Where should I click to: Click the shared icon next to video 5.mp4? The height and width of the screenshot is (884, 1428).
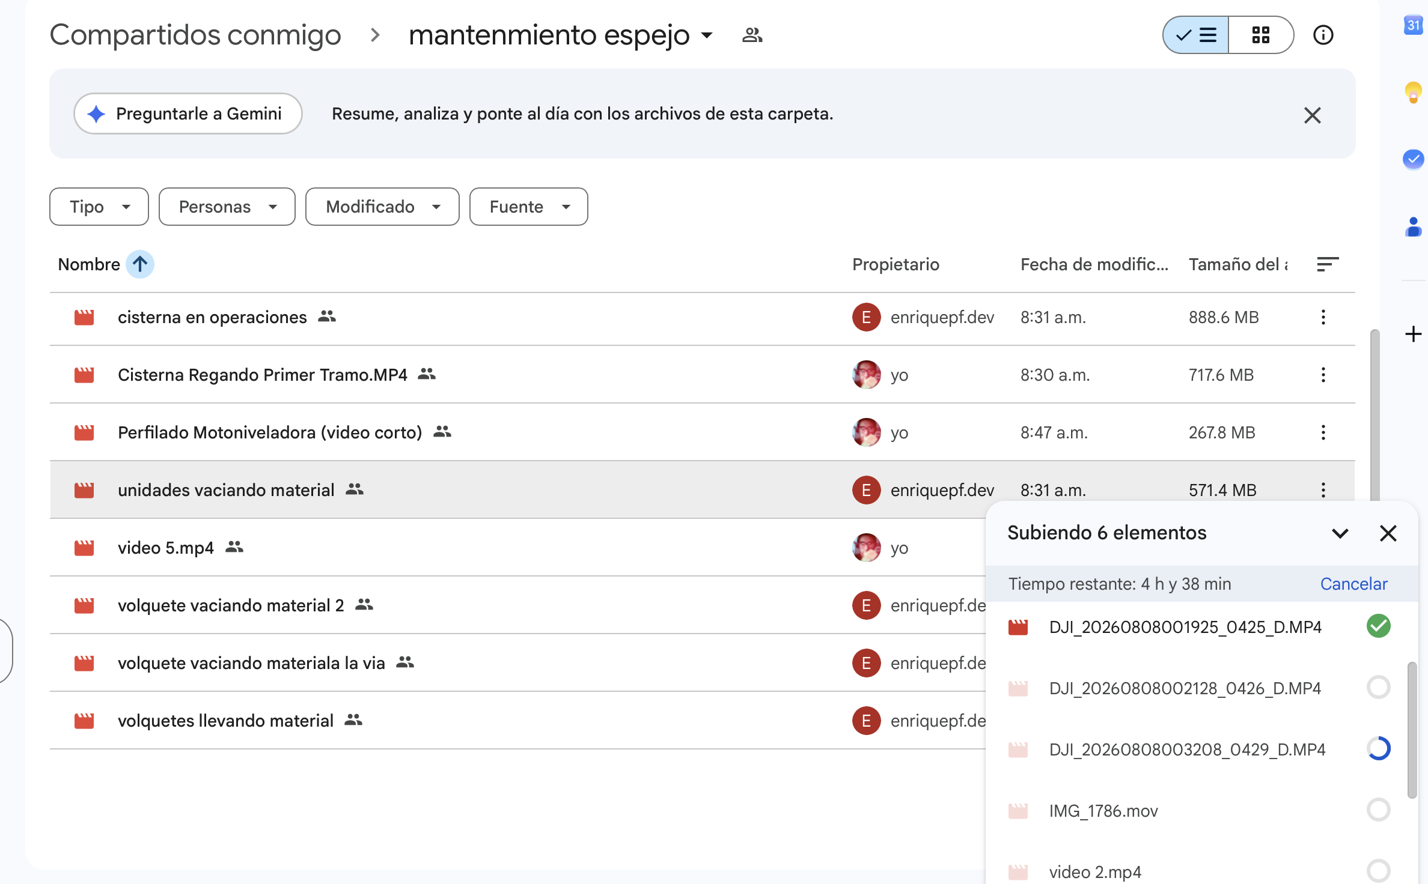(x=234, y=546)
